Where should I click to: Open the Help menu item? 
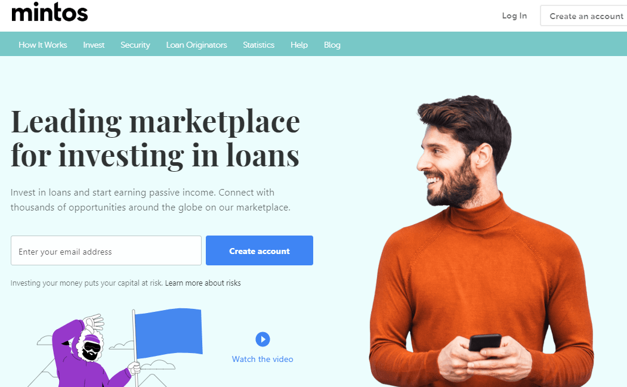tap(299, 45)
